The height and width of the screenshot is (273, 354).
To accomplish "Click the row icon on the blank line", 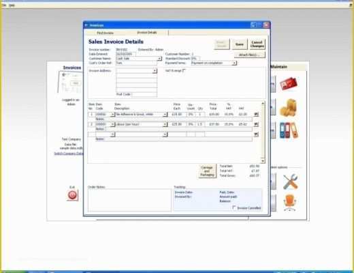I will tap(256, 134).
